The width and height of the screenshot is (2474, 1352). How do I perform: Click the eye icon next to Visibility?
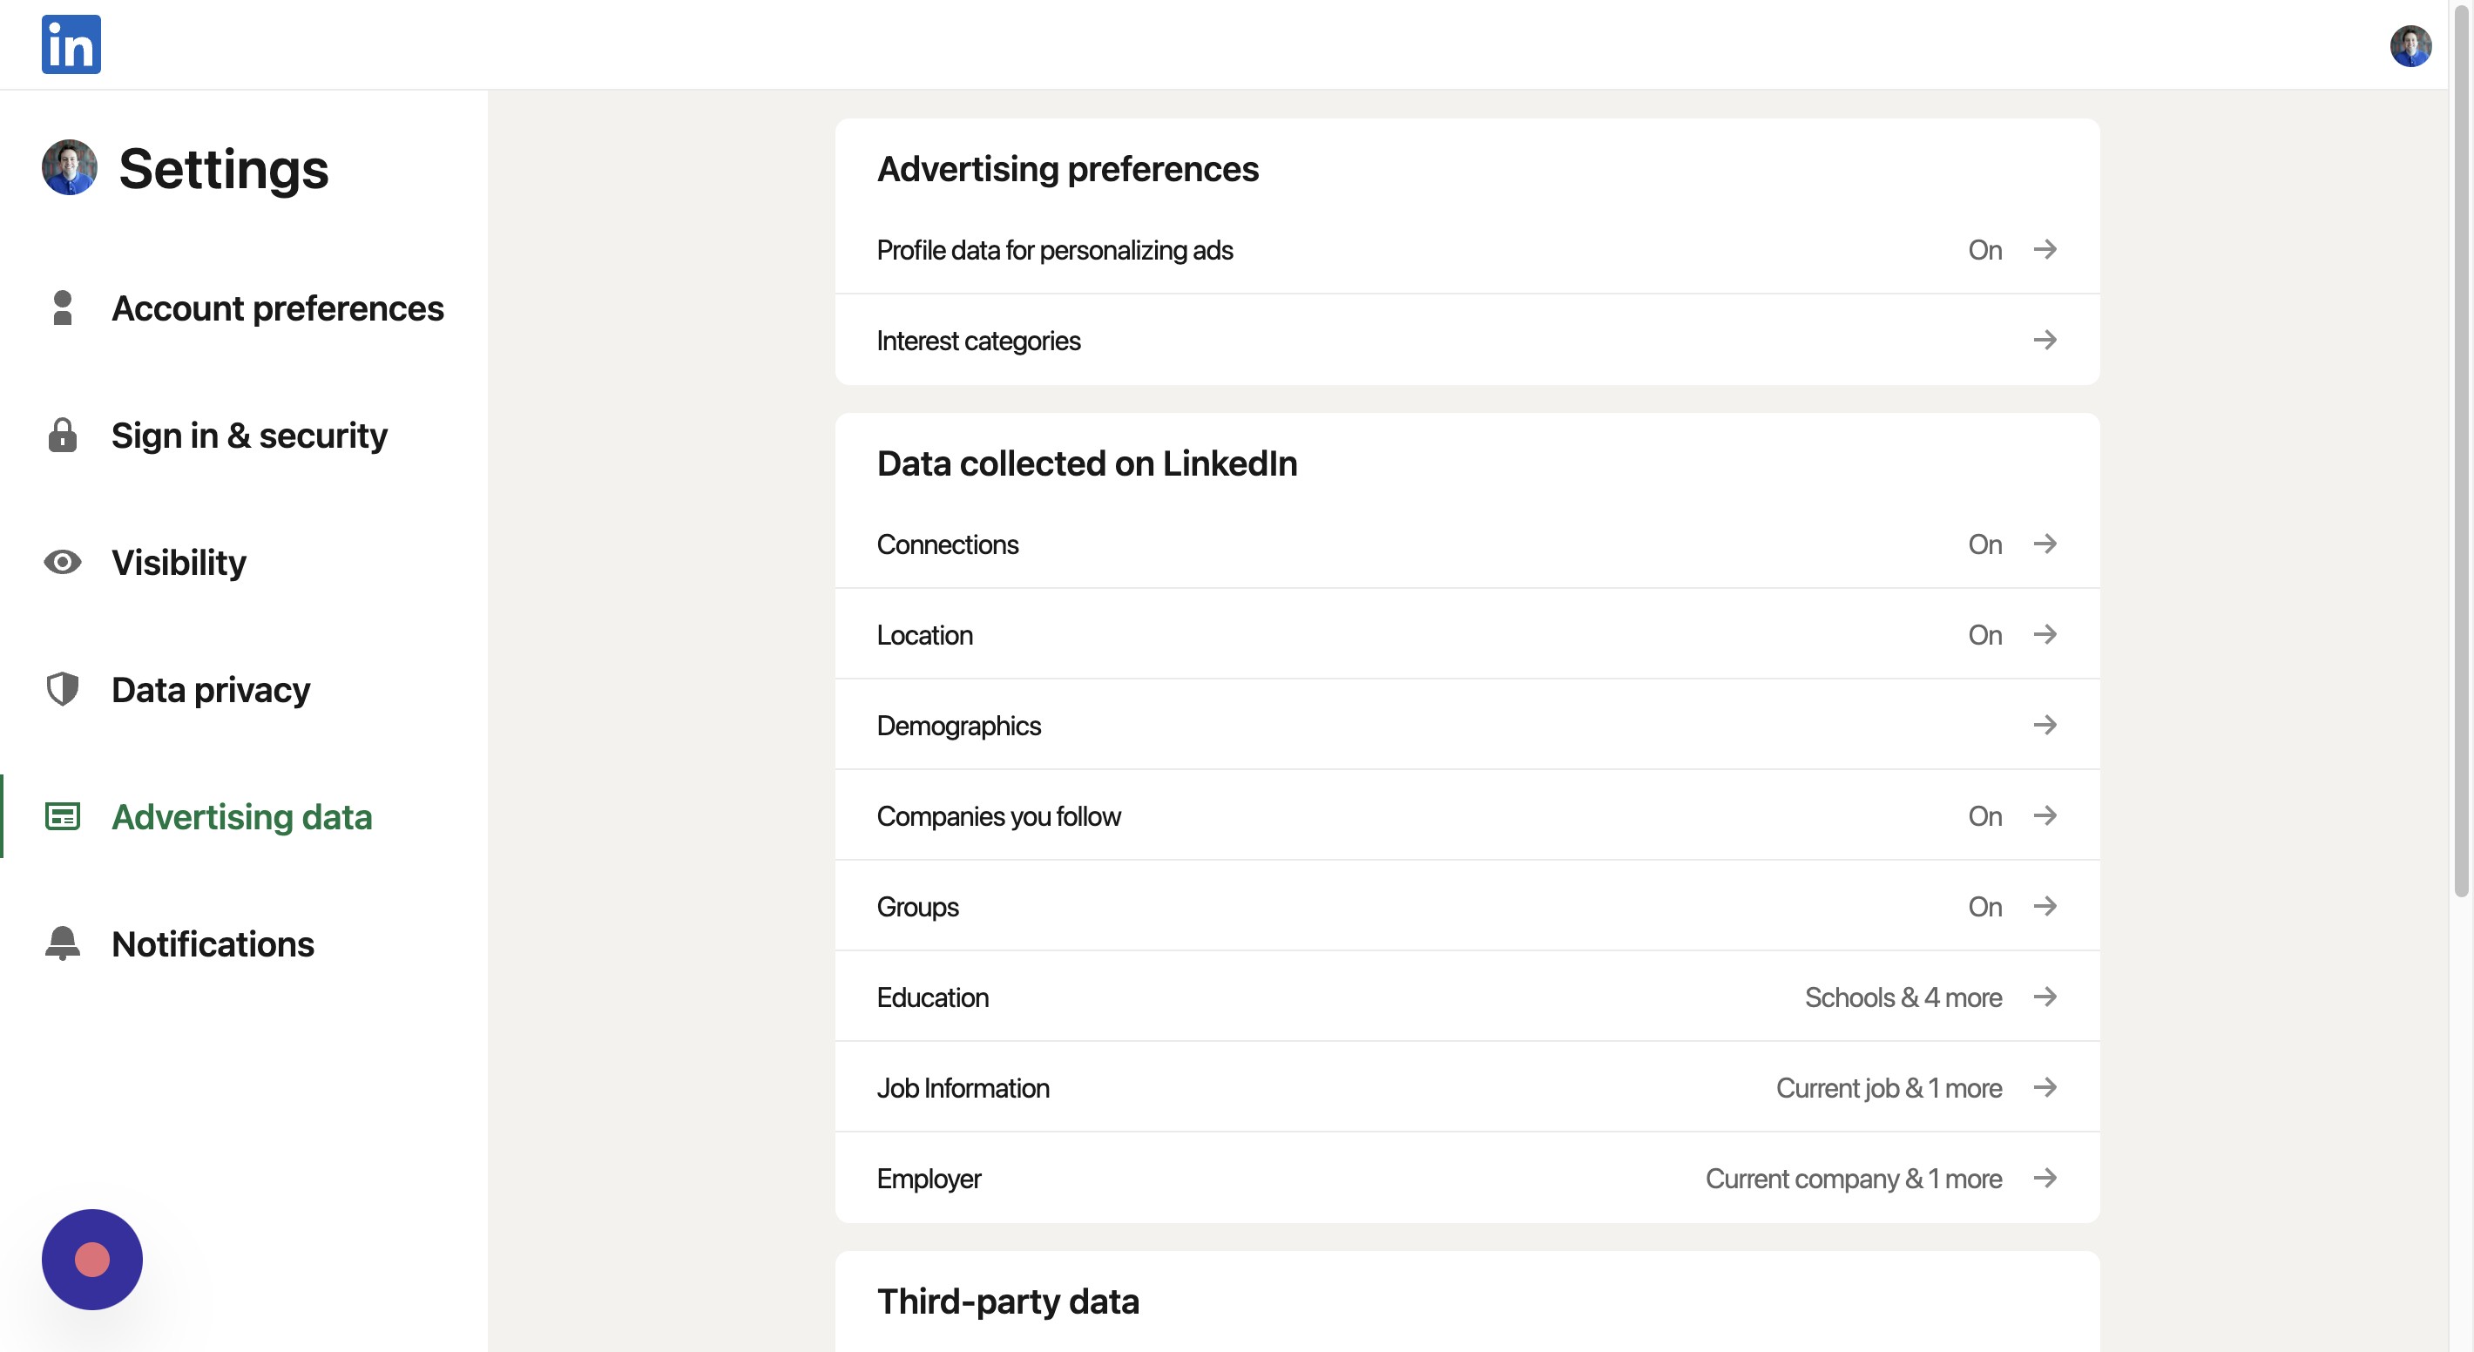point(63,562)
